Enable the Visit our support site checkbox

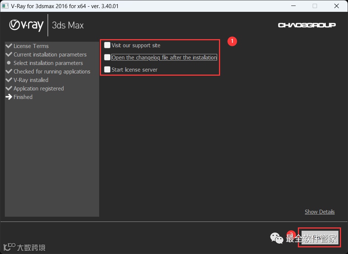[x=107, y=45]
